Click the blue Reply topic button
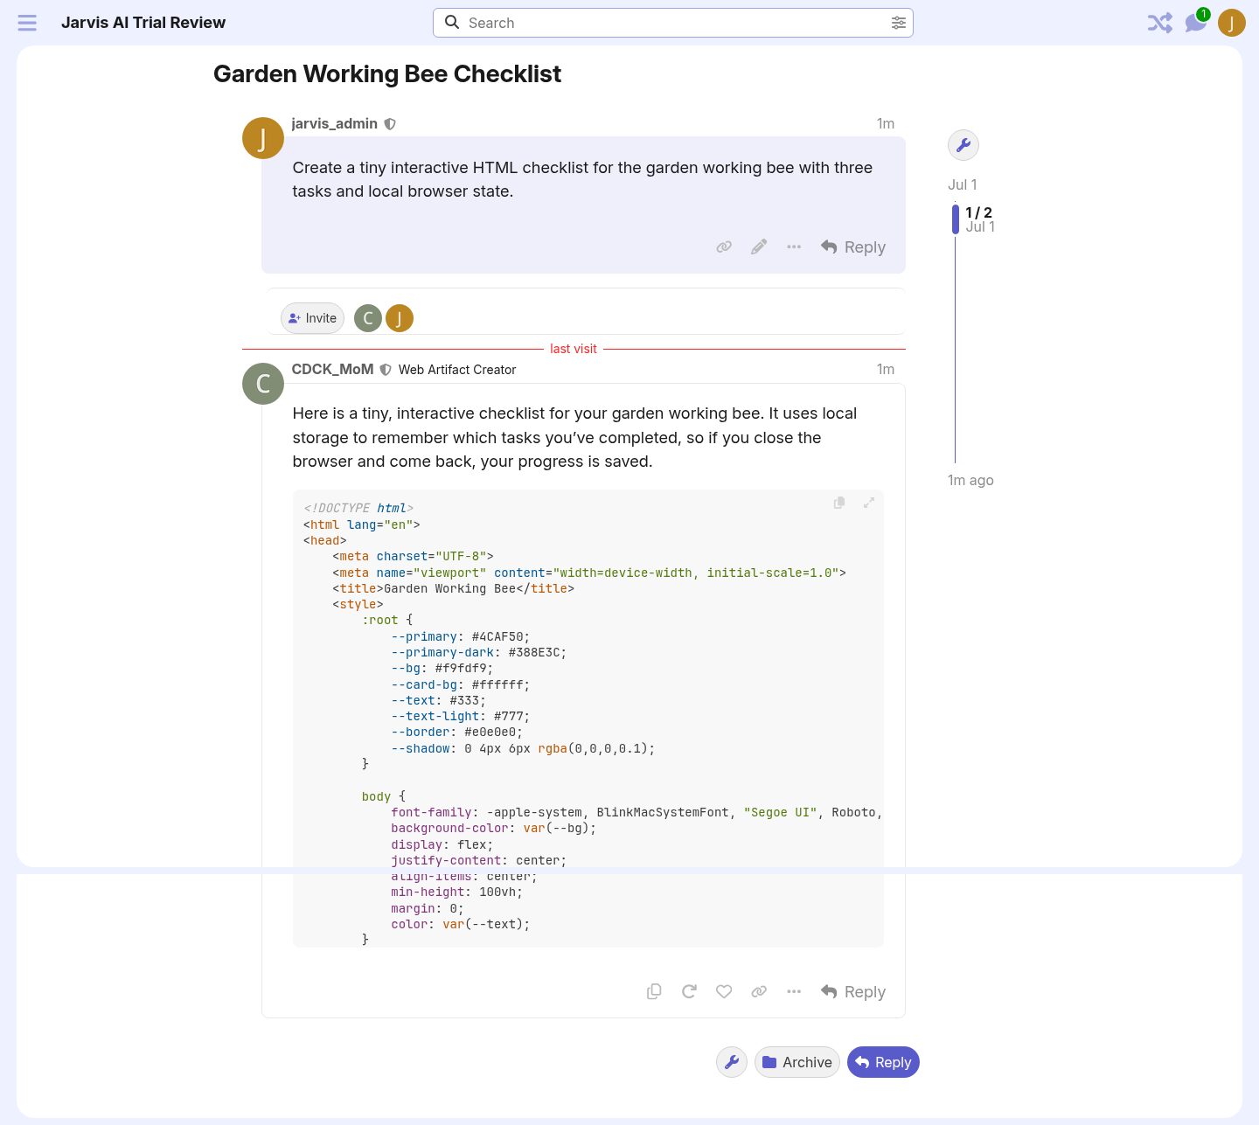1259x1125 pixels. (x=883, y=1062)
